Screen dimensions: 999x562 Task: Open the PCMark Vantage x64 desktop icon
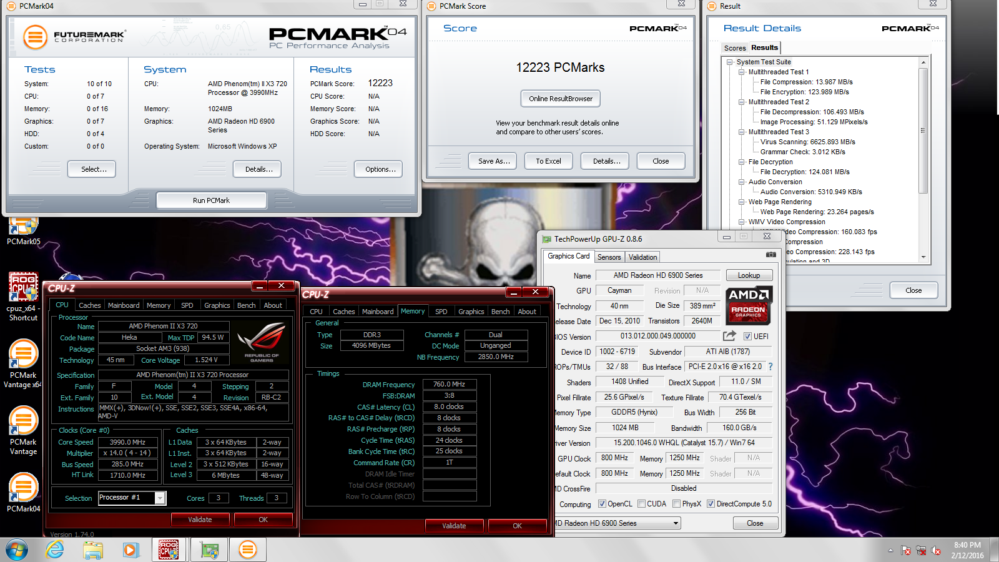pyautogui.click(x=23, y=364)
